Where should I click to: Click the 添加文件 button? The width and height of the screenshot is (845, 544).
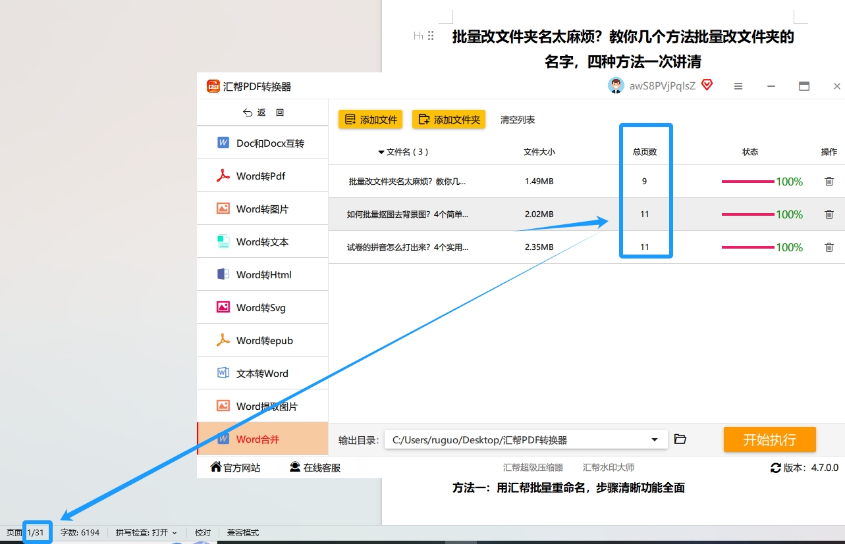pos(370,119)
